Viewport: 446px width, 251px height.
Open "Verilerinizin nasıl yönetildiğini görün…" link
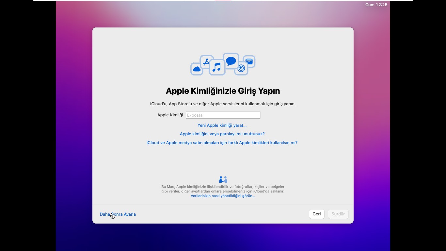[x=223, y=196]
